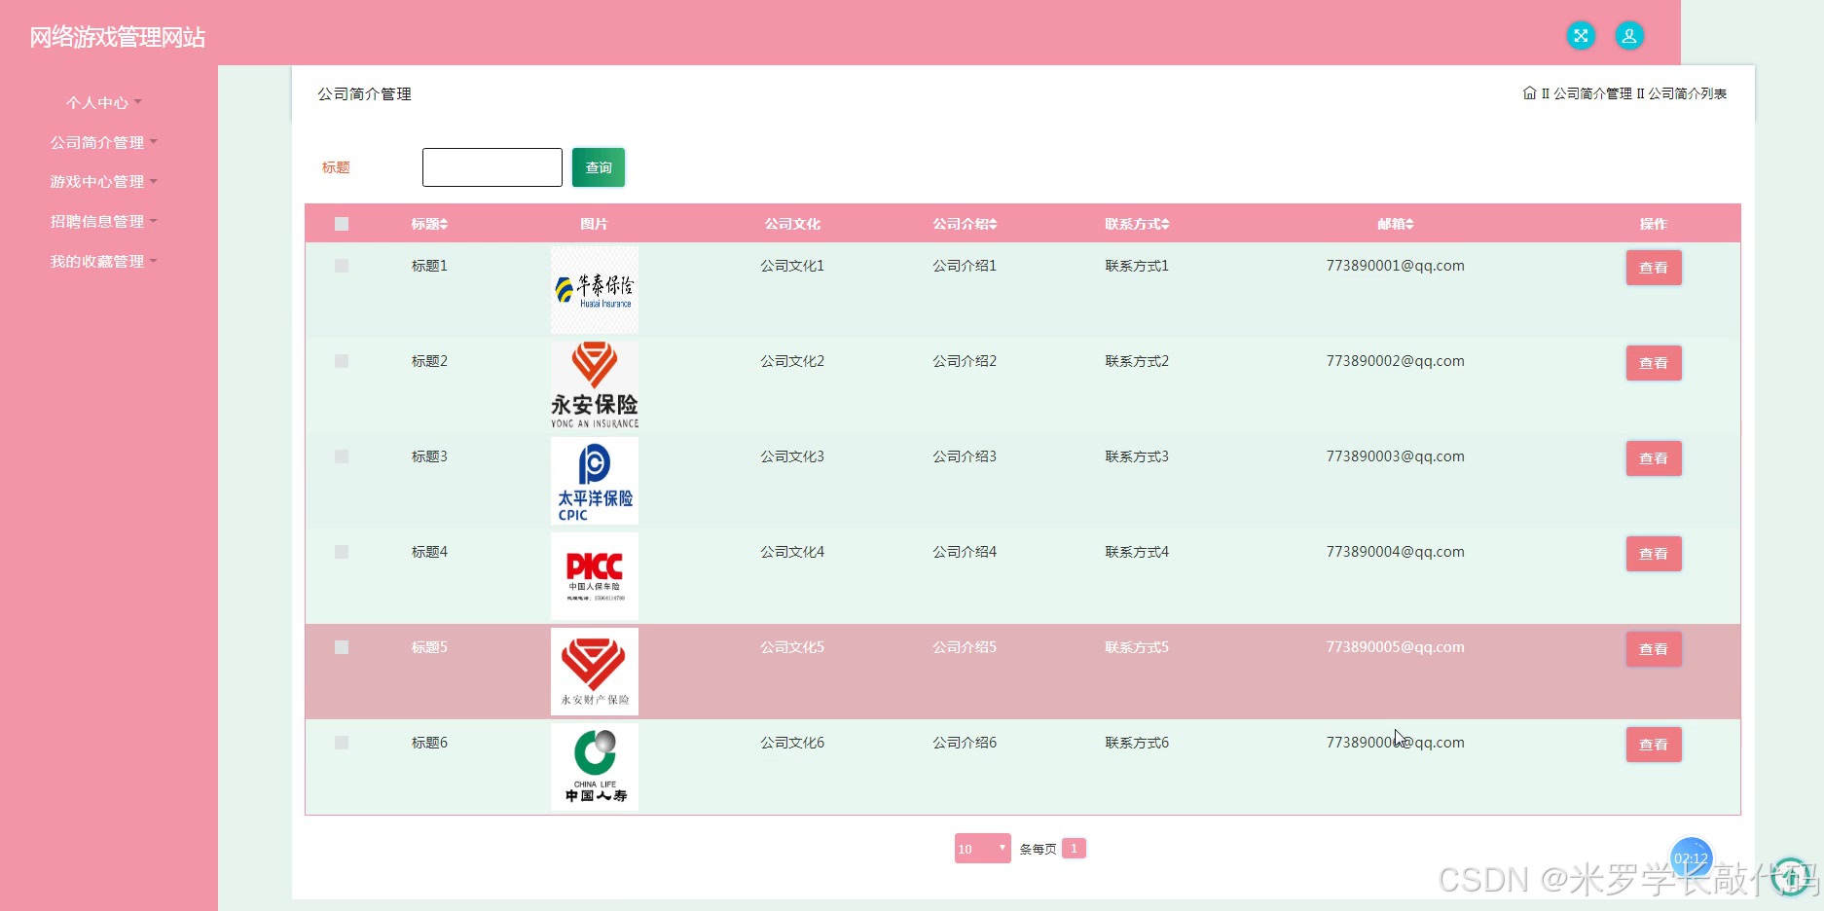
Task: Click the 标题6 cell
Action: 429,743
